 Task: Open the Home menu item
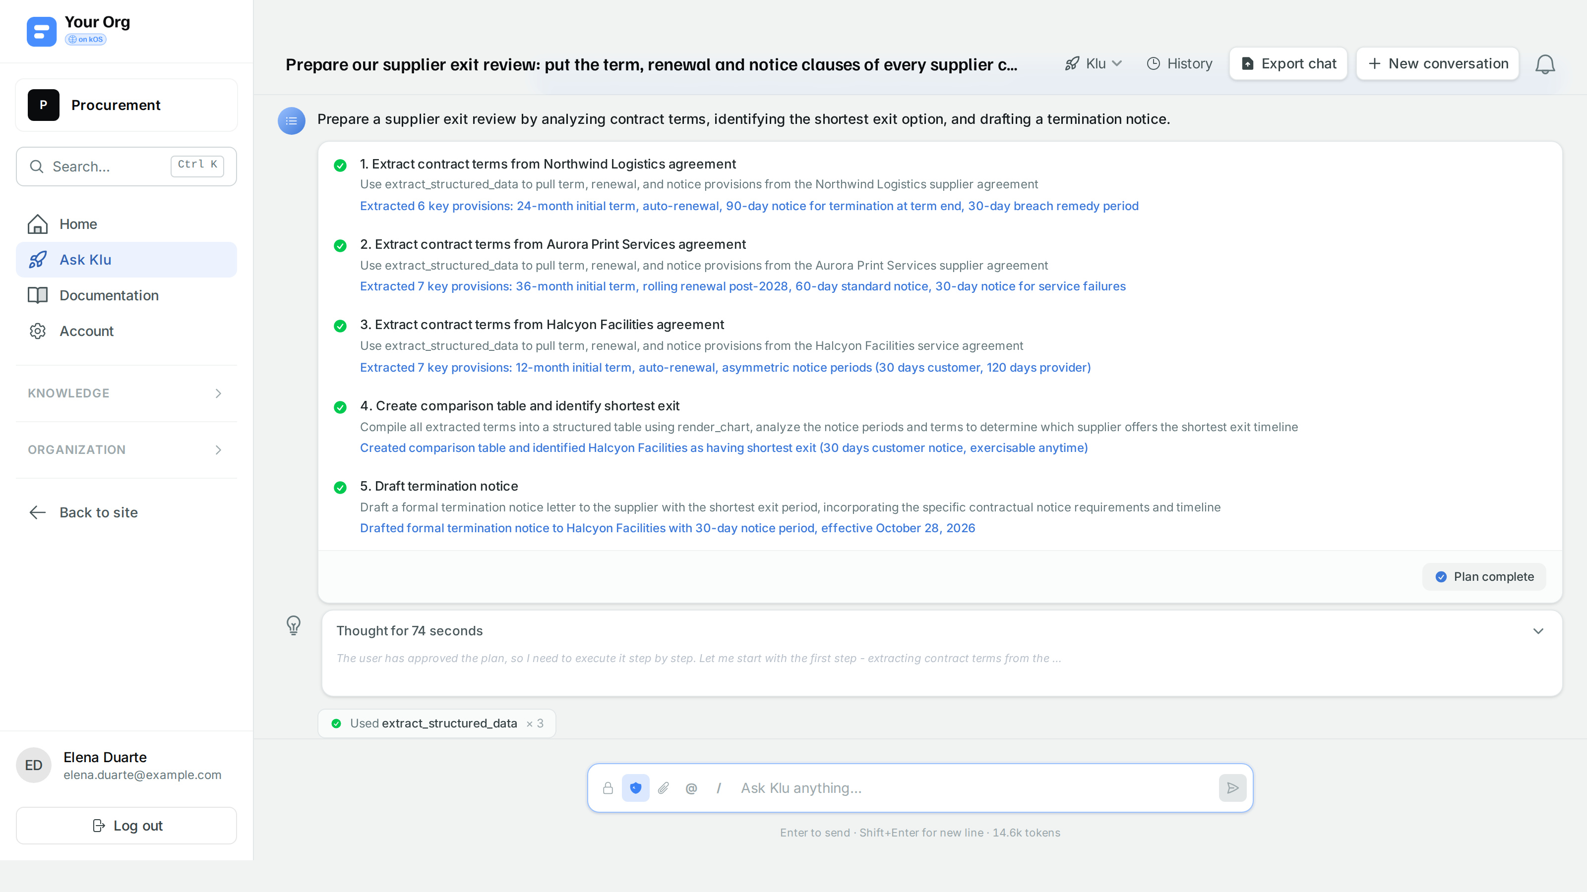click(125, 224)
